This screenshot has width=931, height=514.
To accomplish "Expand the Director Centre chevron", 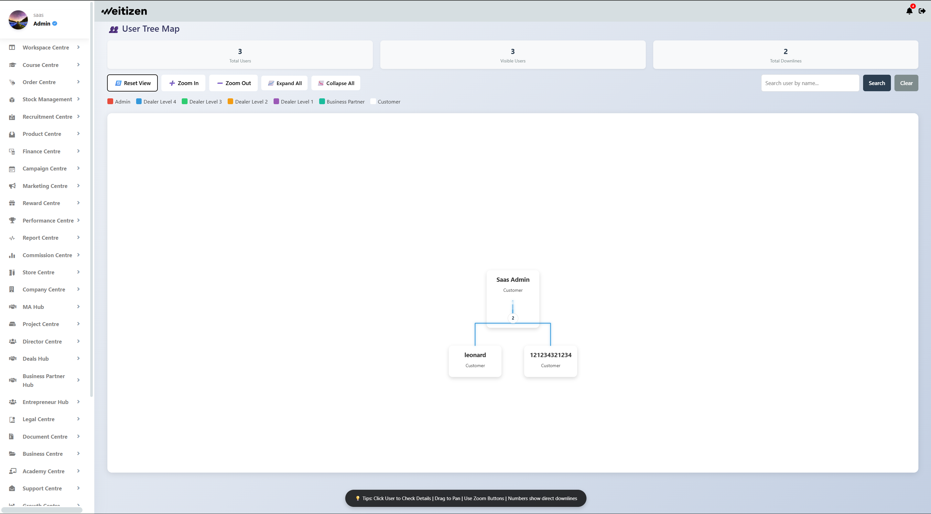I will tap(78, 341).
